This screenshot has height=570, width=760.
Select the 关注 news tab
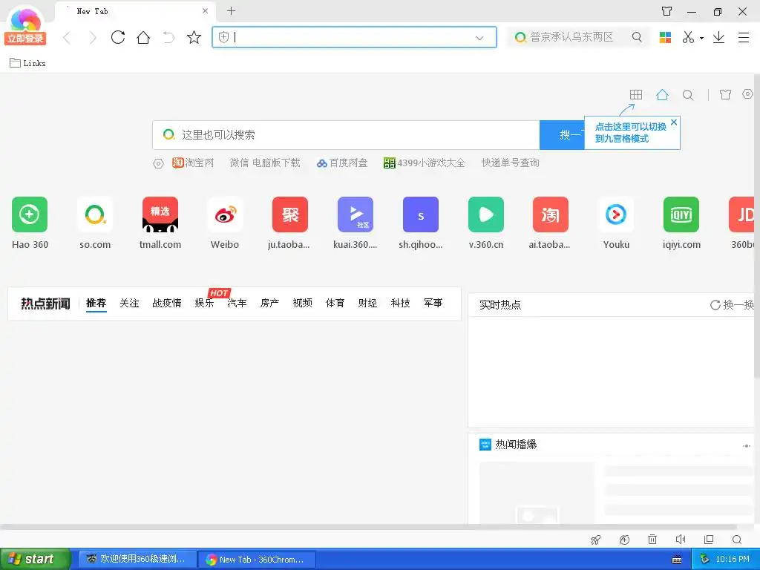(x=129, y=304)
